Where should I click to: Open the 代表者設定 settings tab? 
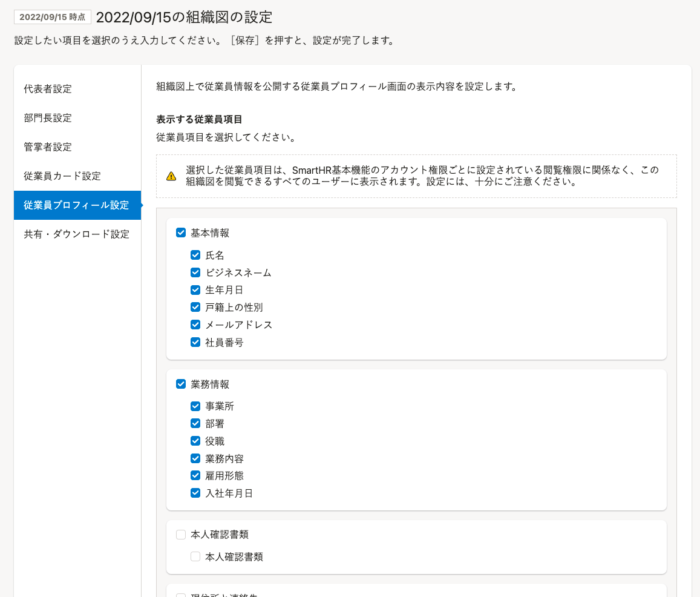[48, 89]
